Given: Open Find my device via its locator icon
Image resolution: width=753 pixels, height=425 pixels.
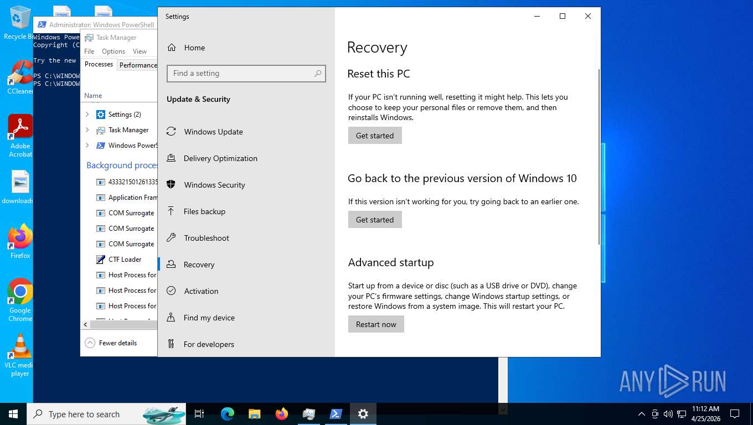Looking at the screenshot, I should 172,318.
